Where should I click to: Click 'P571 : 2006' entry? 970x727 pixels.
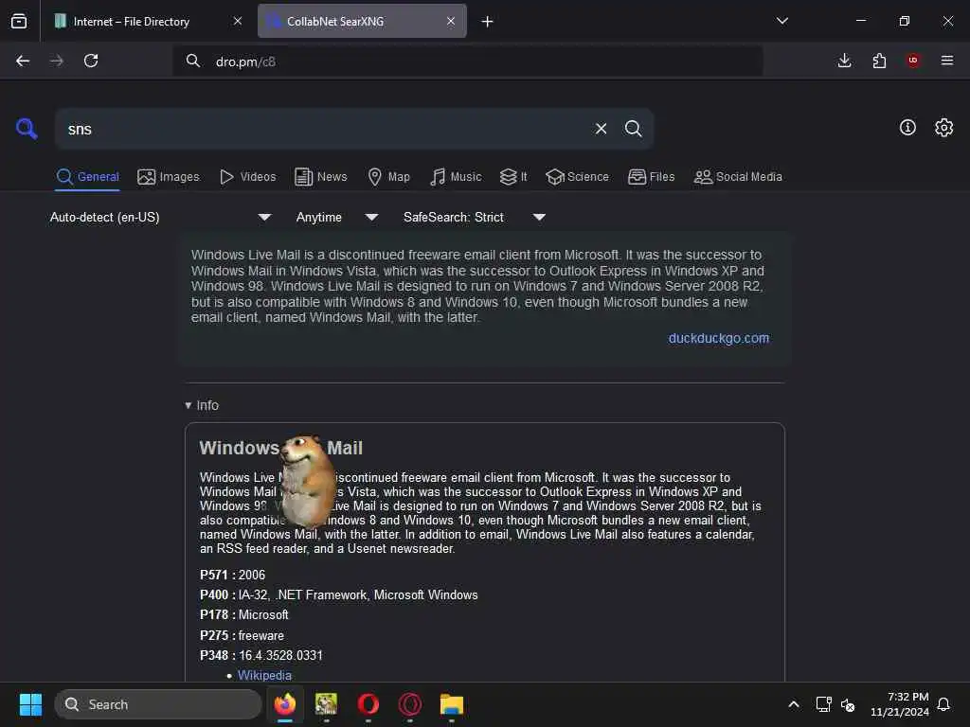click(232, 575)
